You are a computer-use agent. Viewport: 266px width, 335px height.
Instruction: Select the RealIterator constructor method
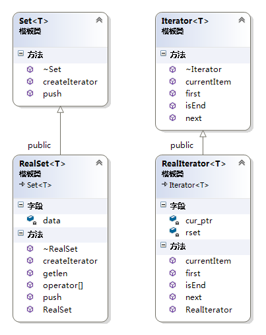coord(209,309)
